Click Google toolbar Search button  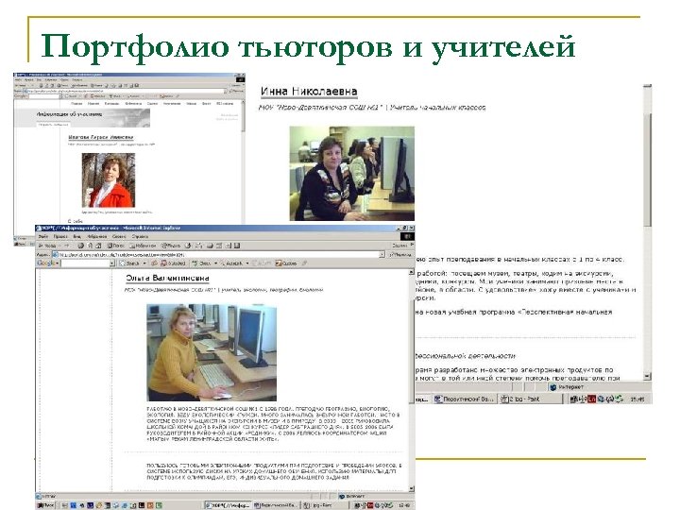(x=130, y=263)
